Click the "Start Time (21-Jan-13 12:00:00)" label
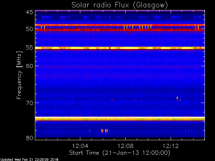 pos(120,153)
